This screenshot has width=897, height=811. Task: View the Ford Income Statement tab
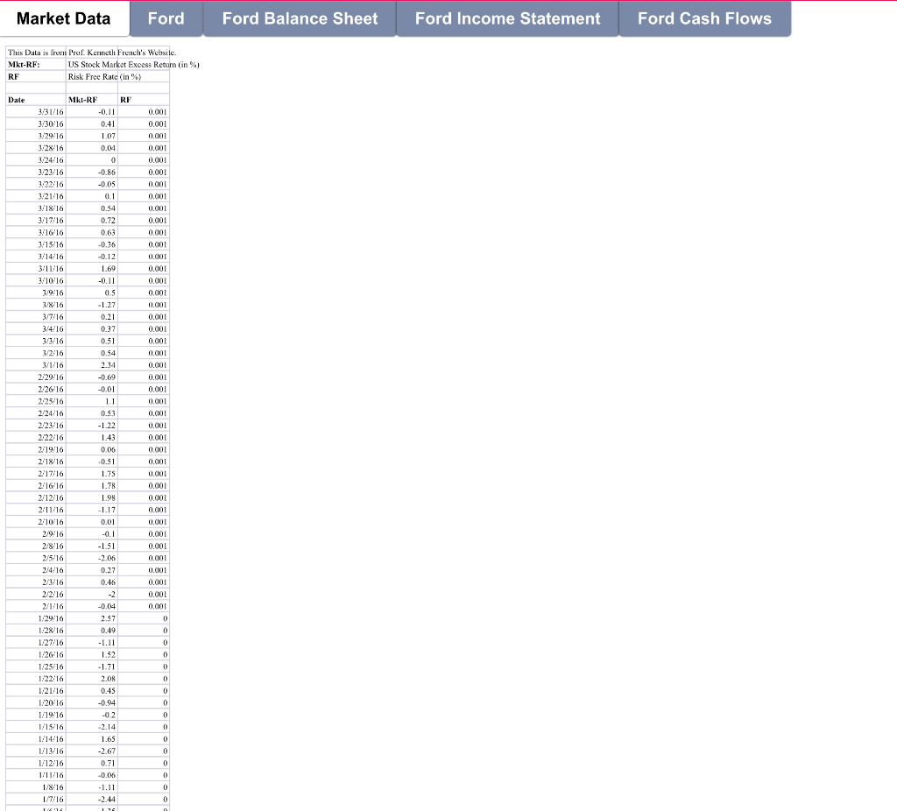(x=506, y=18)
